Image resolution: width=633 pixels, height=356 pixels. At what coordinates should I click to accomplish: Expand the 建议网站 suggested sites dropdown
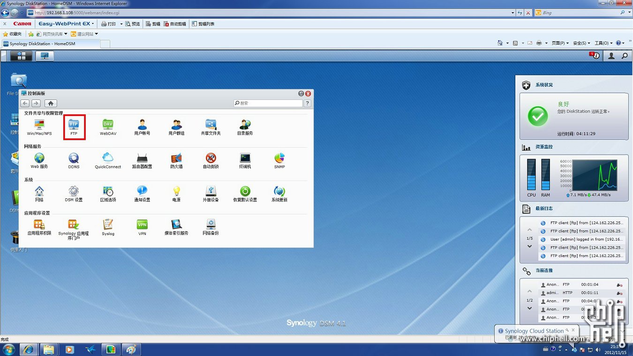click(x=97, y=34)
